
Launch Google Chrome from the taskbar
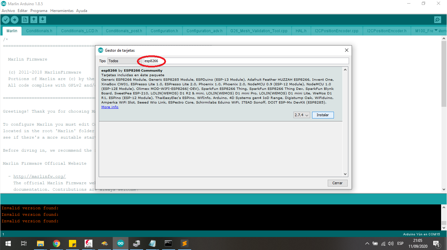pyautogui.click(x=57, y=243)
